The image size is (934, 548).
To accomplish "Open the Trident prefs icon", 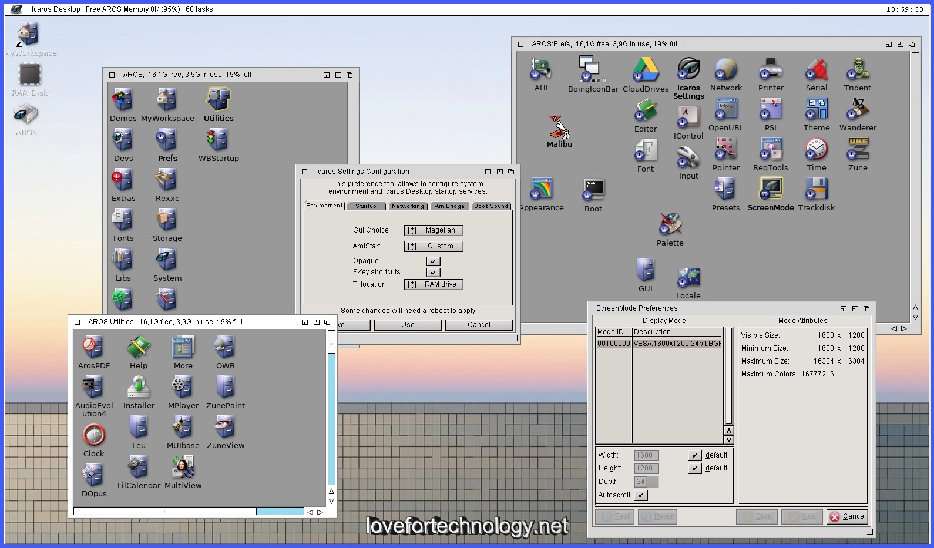I will (x=857, y=70).
